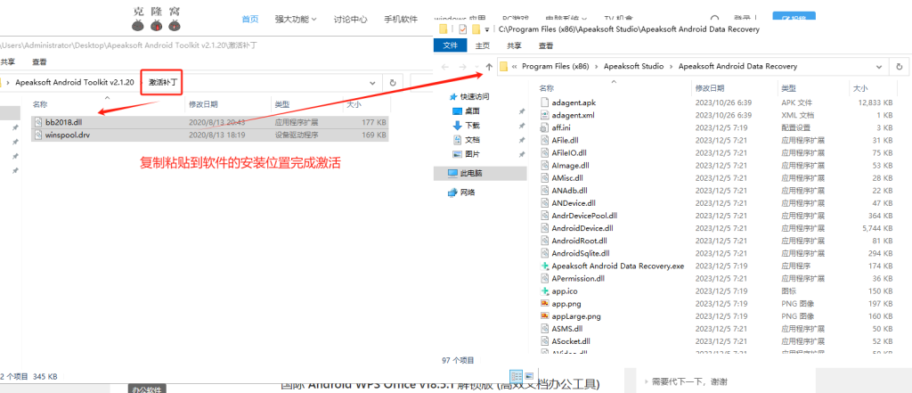
Task: Open address bar history dropdown in left window
Action: point(373,83)
